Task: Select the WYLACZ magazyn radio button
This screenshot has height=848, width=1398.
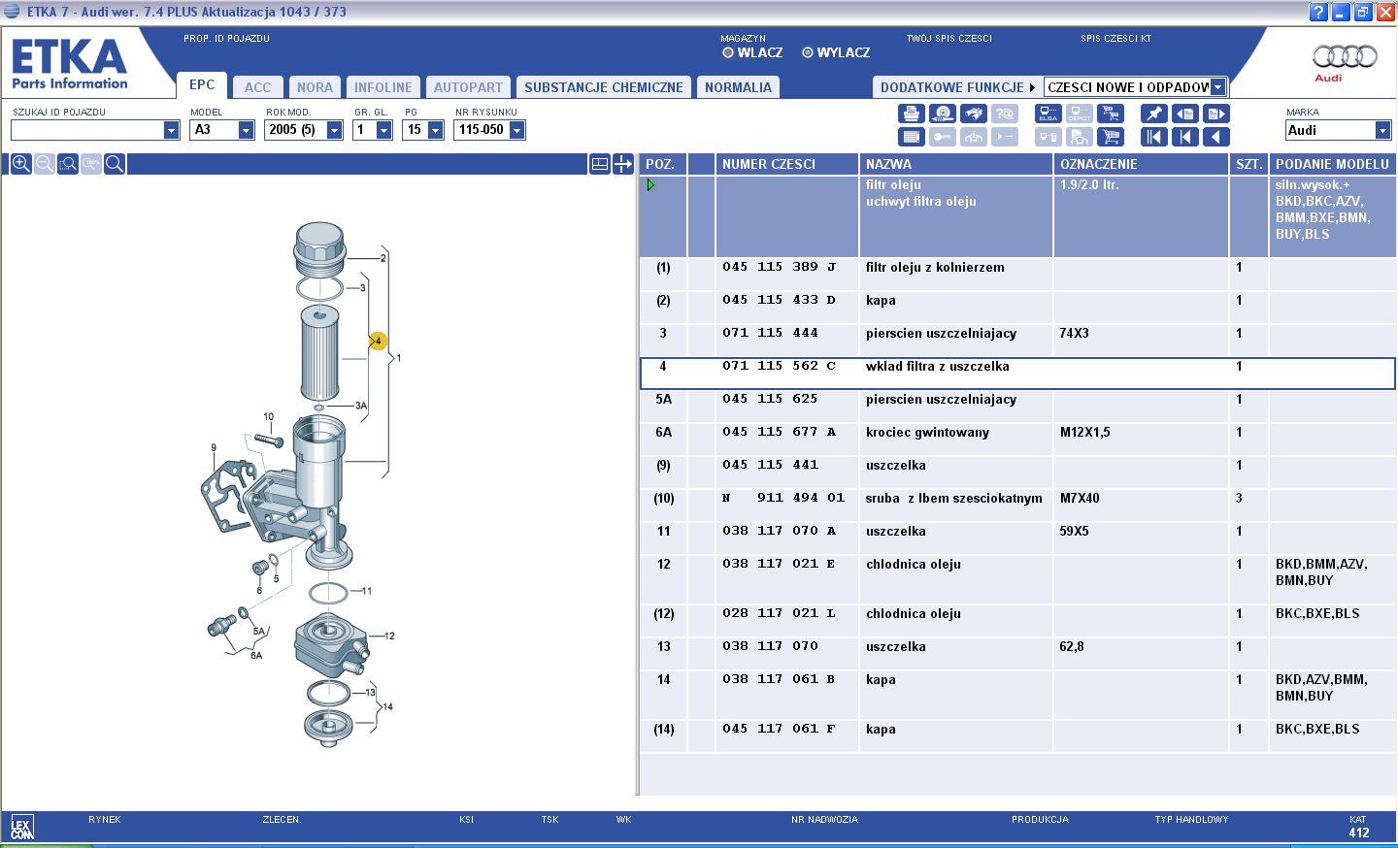Action: 808,52
